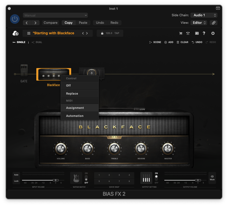Image resolution: width=228 pixels, height=206 pixels.
Task: Select the speaker cabinet thumbnail
Action: pyautogui.click(x=92, y=72)
